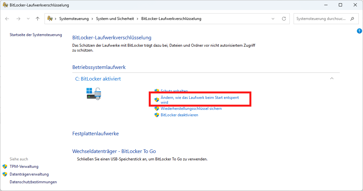Open TPM-Verwaltung link
The width and height of the screenshot is (363, 191).
pos(24,167)
